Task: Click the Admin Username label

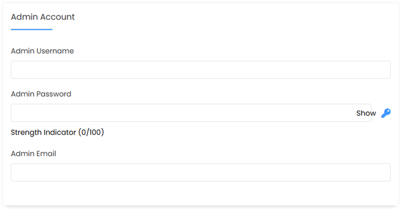Action: tap(42, 51)
